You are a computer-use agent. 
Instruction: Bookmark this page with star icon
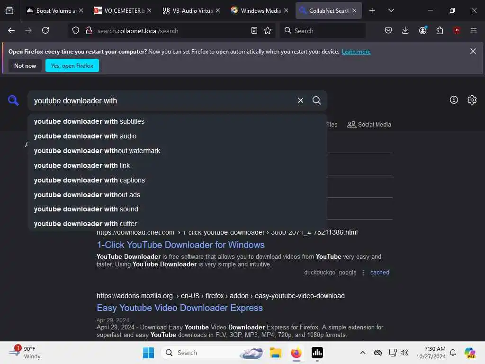pyautogui.click(x=268, y=30)
